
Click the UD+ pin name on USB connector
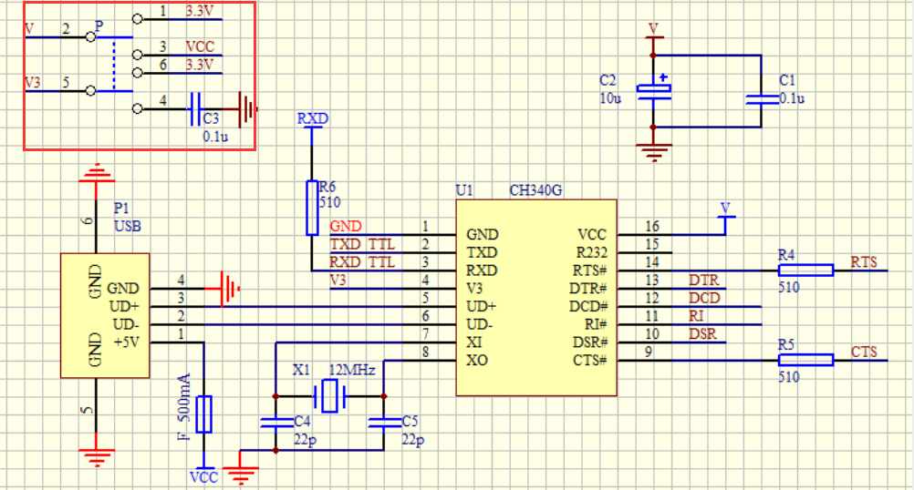(x=124, y=306)
